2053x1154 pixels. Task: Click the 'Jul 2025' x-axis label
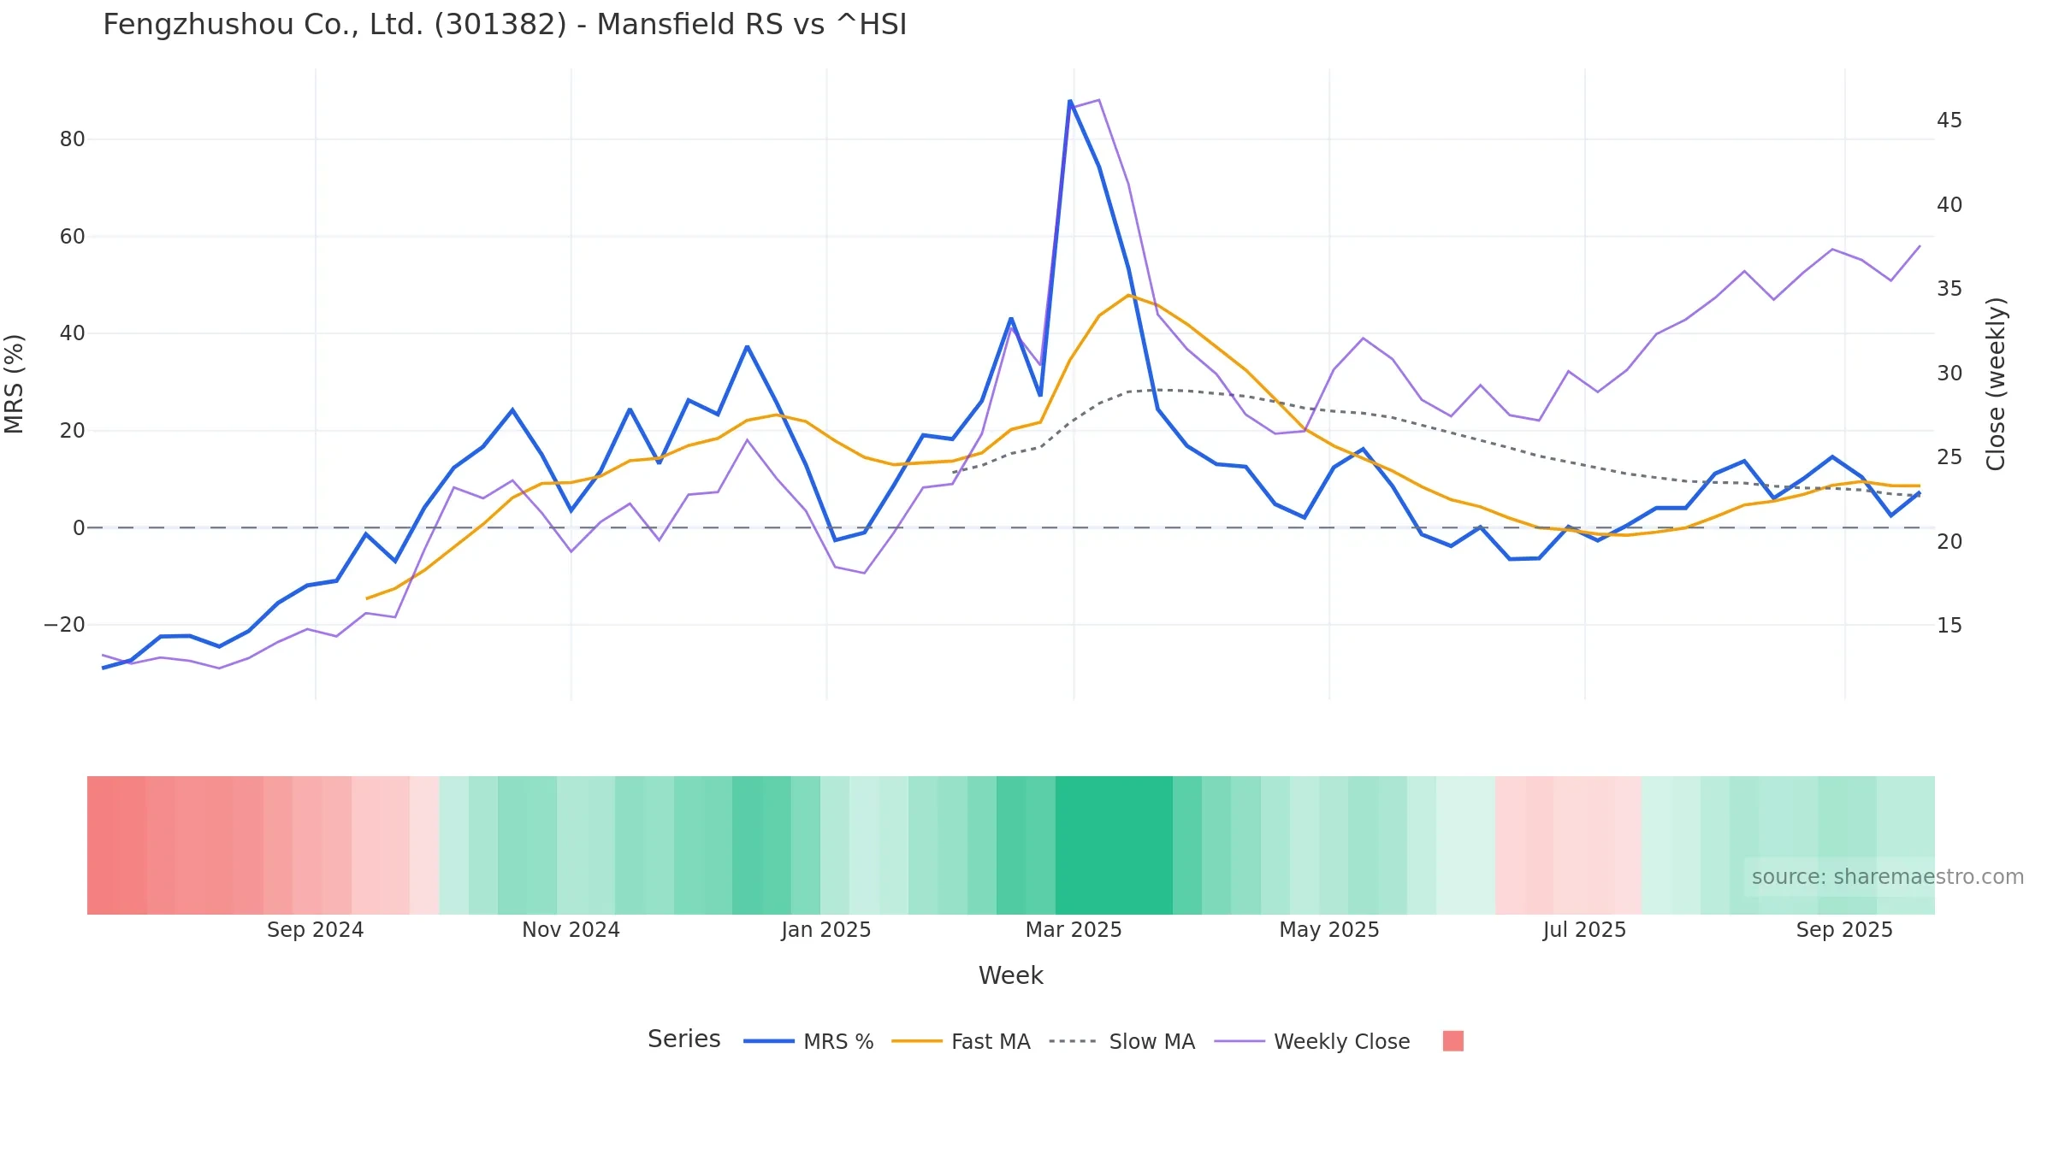[x=1584, y=930]
